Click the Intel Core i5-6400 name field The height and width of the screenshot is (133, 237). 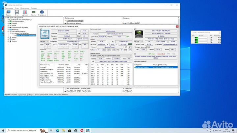click(x=64, y=31)
